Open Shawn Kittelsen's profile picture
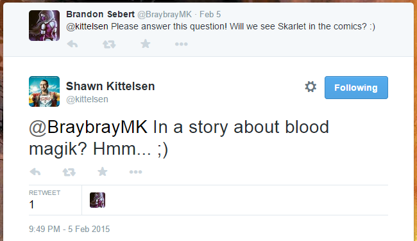This screenshot has width=417, height=241. click(44, 91)
